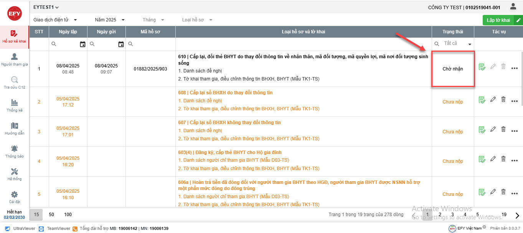Open Hướng dẫn guide section
523x233 pixels.
click(14, 129)
